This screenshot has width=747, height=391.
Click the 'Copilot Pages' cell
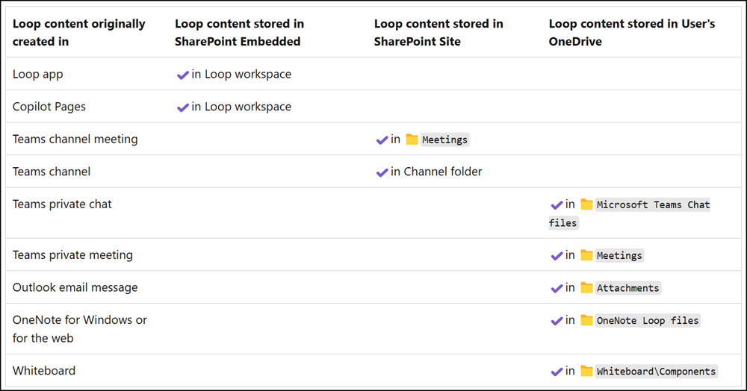(49, 107)
